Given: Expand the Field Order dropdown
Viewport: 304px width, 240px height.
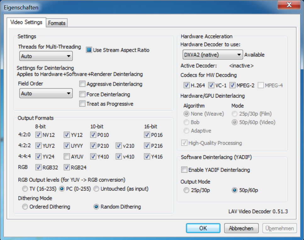Looking at the screenshot, I should coord(46,93).
